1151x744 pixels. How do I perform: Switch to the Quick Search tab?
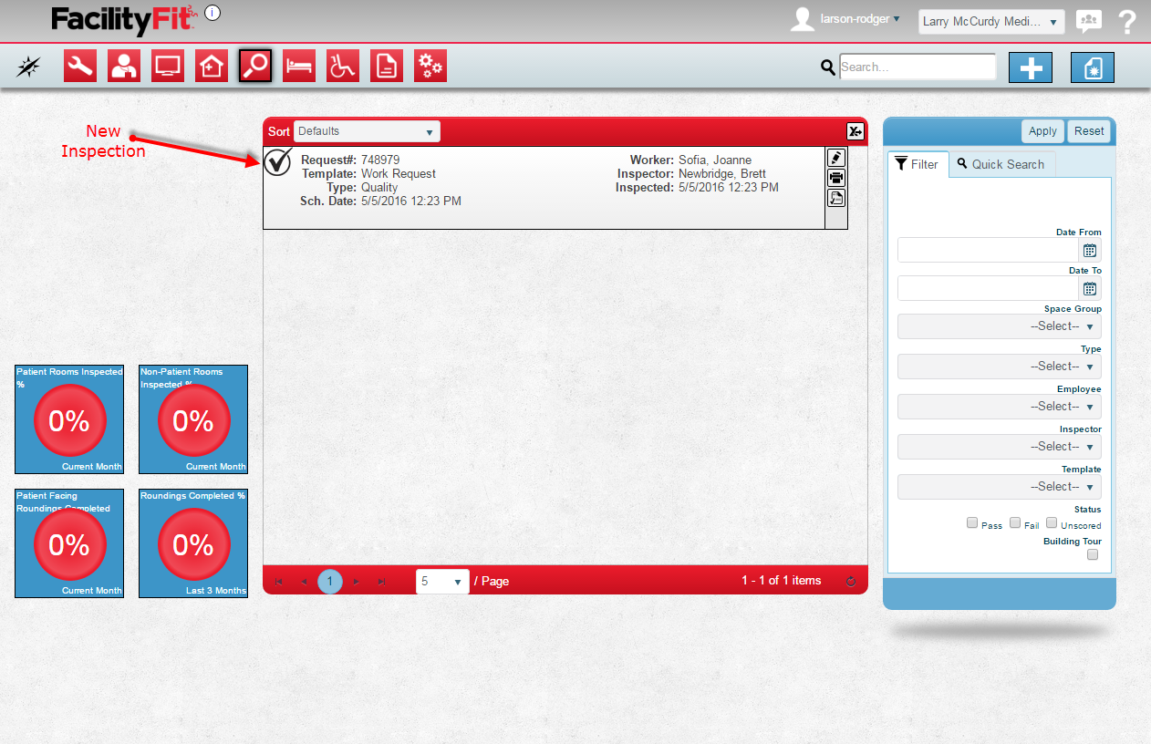point(1001,164)
